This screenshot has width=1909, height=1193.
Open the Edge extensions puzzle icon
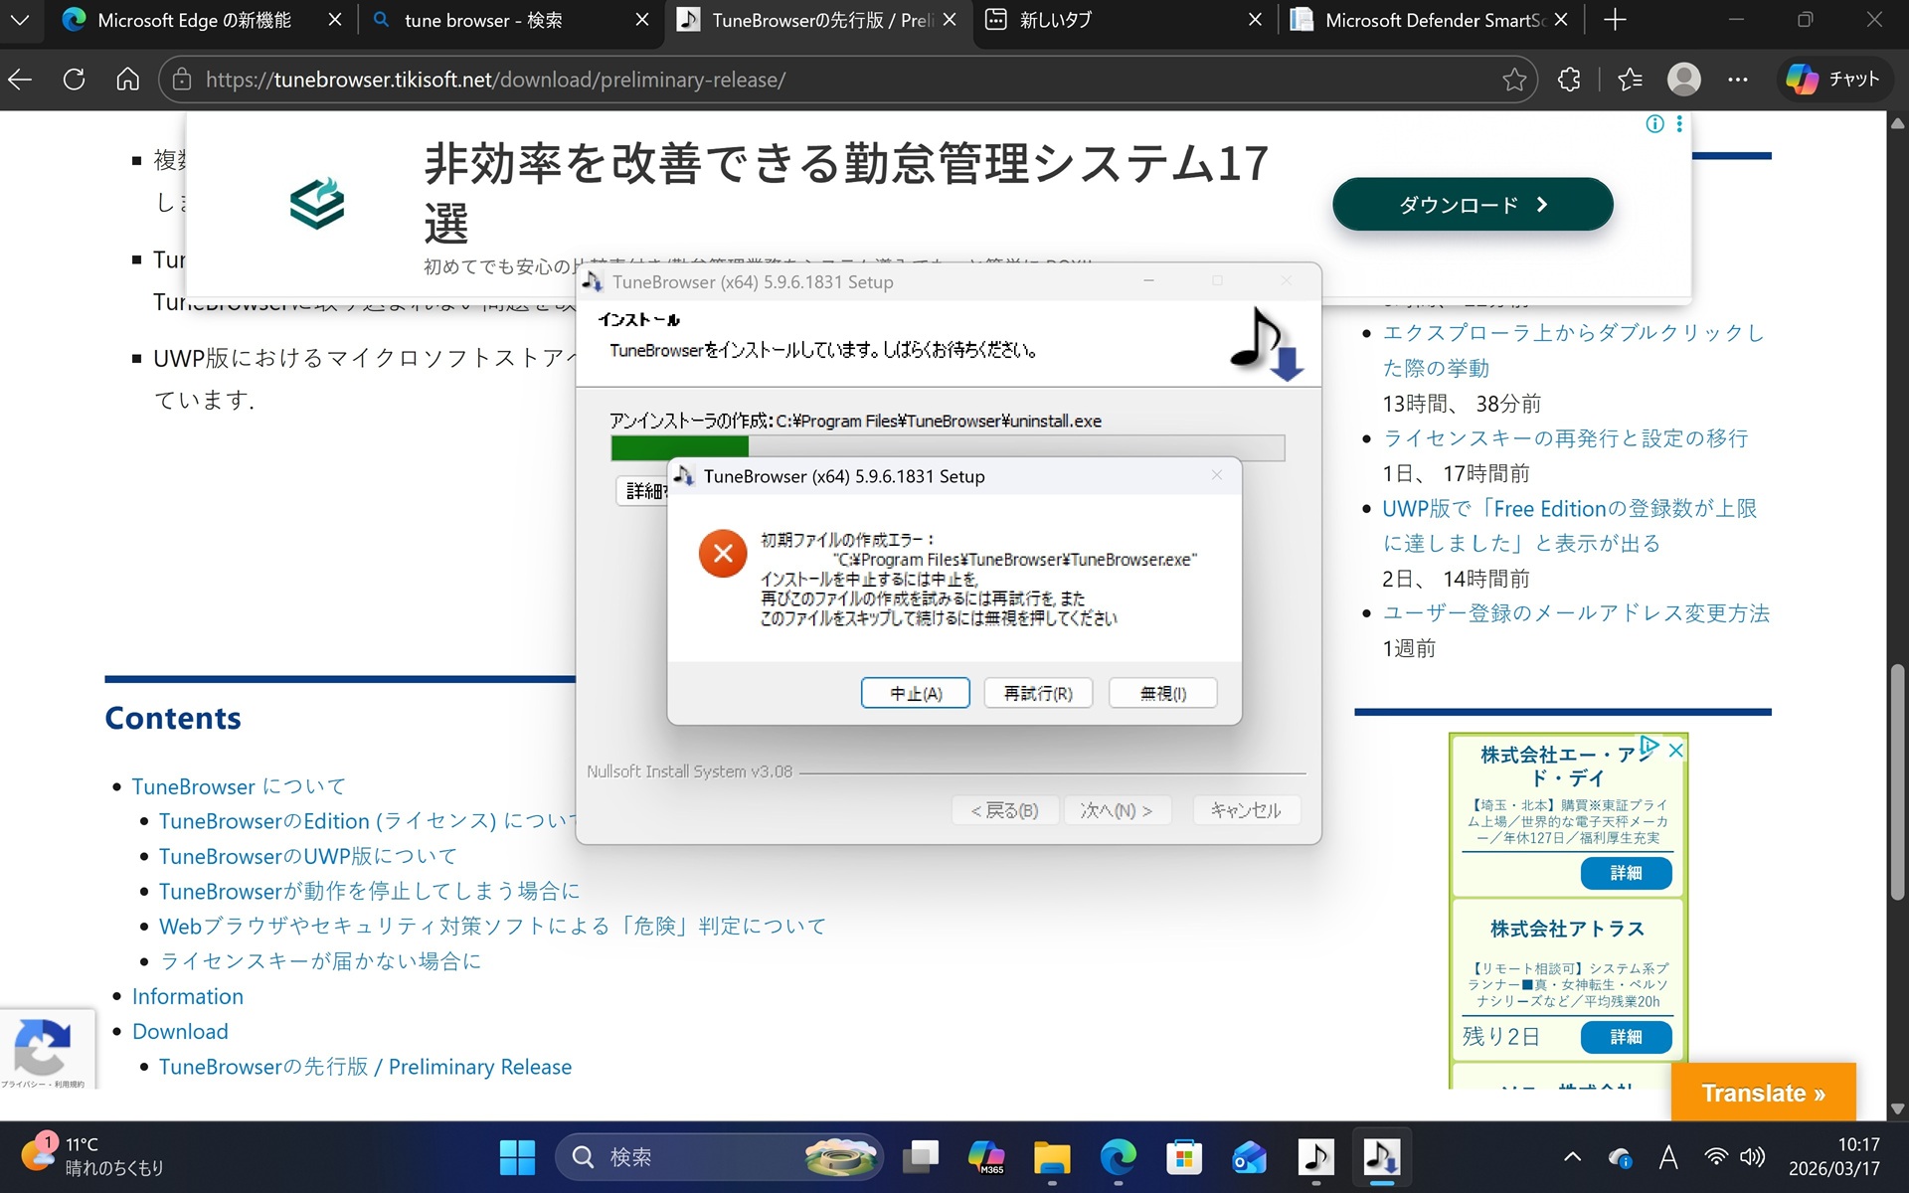[x=1569, y=80]
